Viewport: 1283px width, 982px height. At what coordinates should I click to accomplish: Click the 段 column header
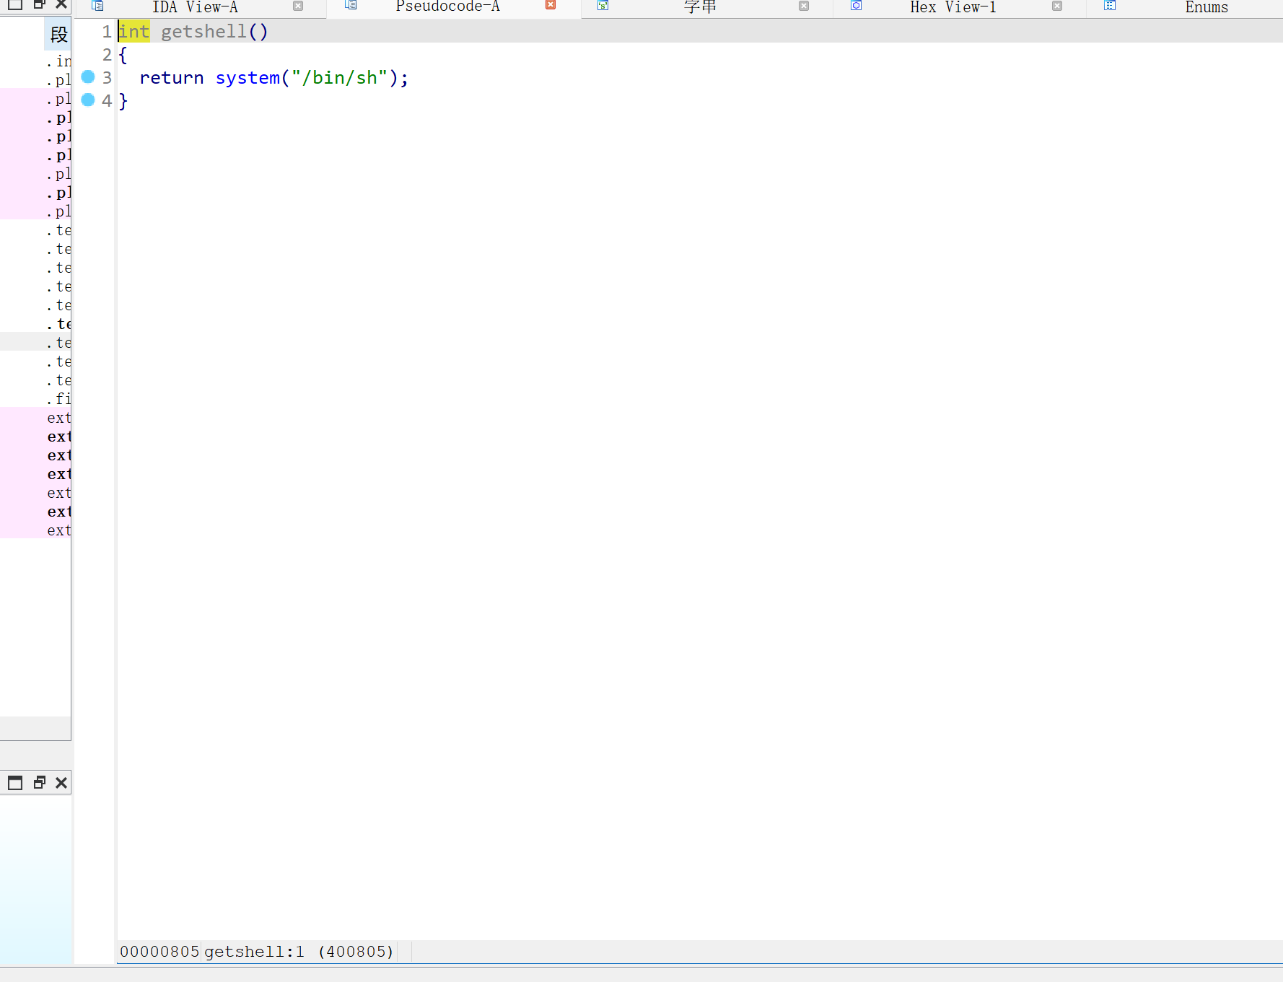[x=58, y=35]
